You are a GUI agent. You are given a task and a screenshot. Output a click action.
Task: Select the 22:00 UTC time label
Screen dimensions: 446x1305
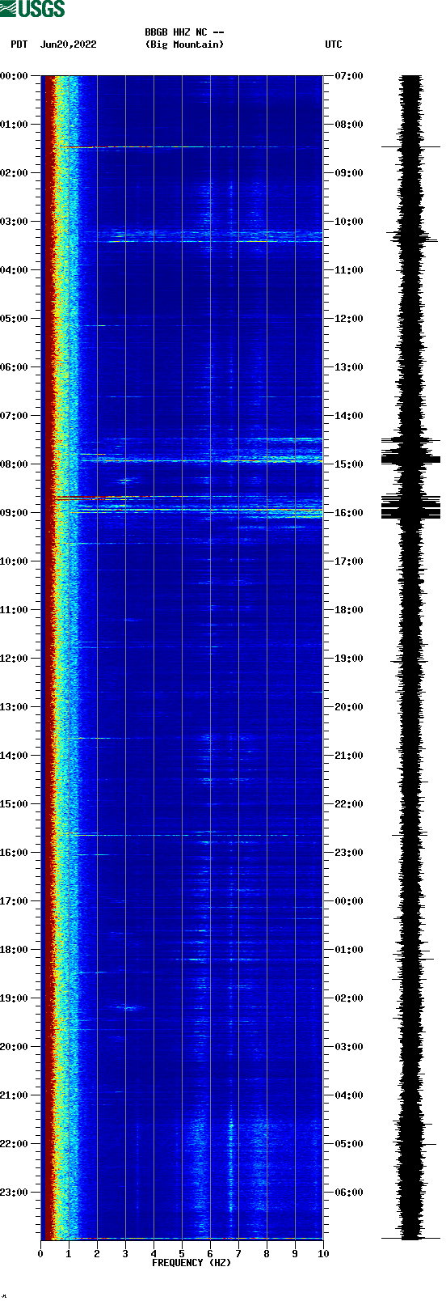tap(349, 804)
